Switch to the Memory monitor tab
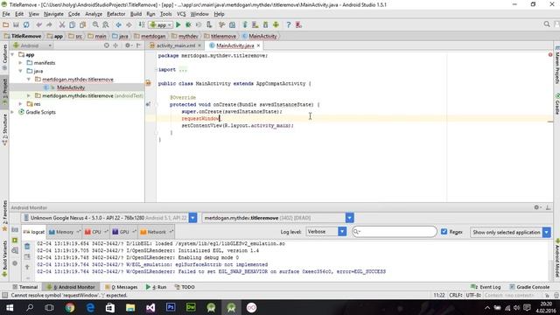The height and width of the screenshot is (315, 560). (64, 232)
